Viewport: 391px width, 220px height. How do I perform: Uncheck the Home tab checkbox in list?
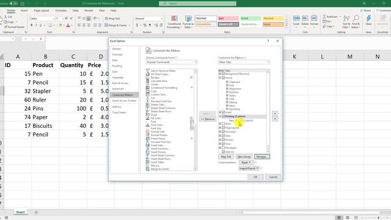[224, 78]
